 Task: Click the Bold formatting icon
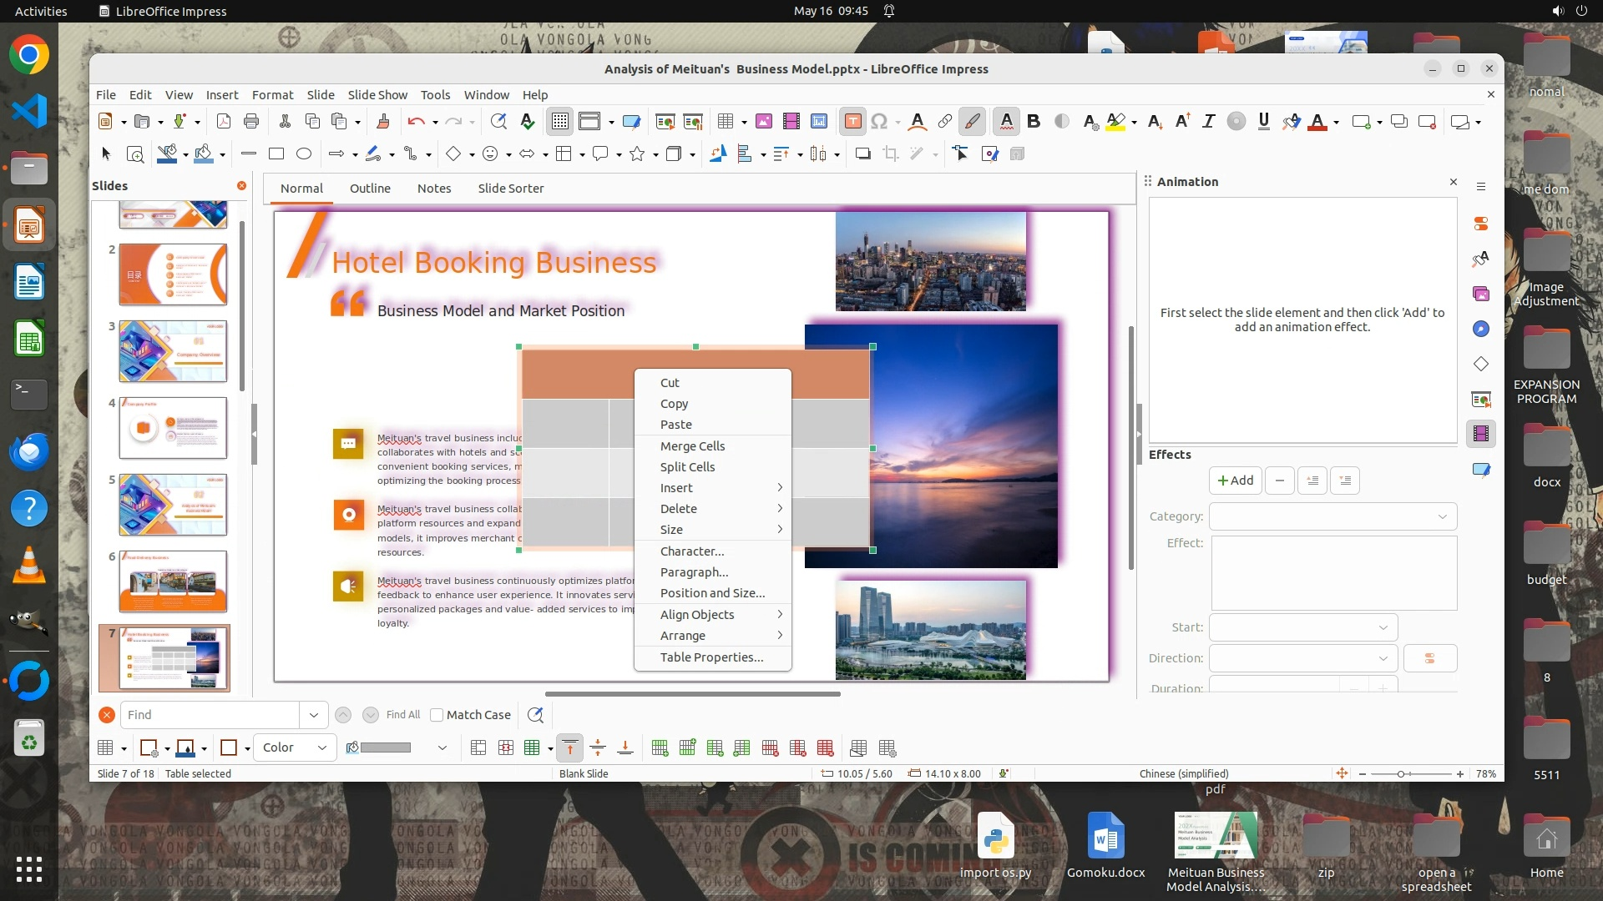click(1034, 122)
